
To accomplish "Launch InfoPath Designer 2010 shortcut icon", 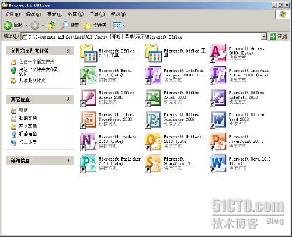I will [x=153, y=75].
